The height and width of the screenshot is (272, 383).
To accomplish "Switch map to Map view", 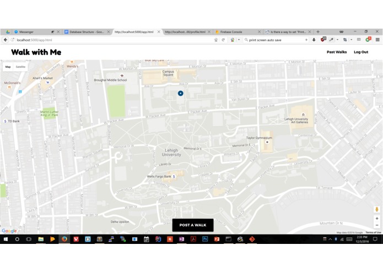I will (8, 67).
